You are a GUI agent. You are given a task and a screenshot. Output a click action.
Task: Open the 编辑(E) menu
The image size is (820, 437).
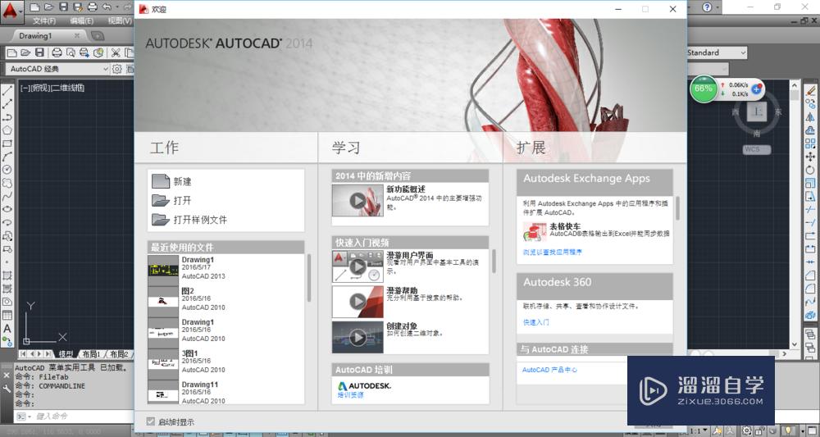(81, 21)
